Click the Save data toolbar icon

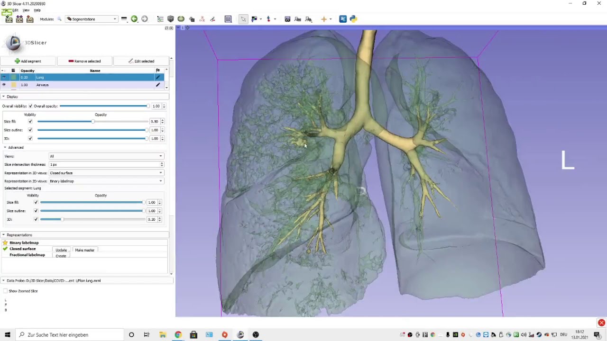pos(30,19)
